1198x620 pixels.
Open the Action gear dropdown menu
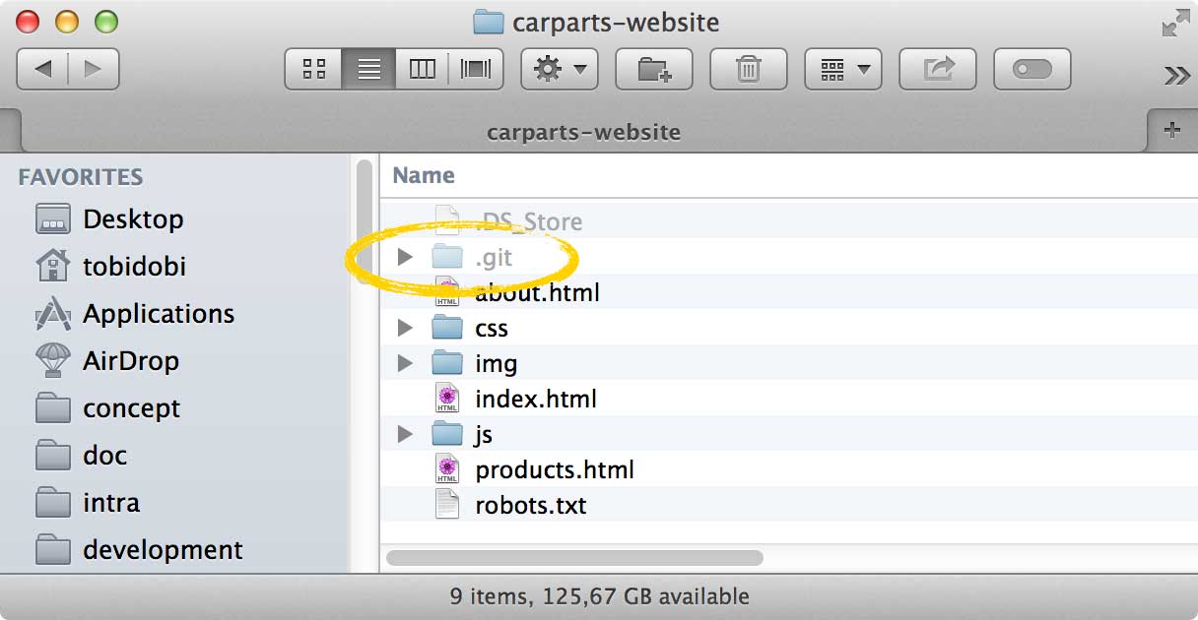point(559,69)
